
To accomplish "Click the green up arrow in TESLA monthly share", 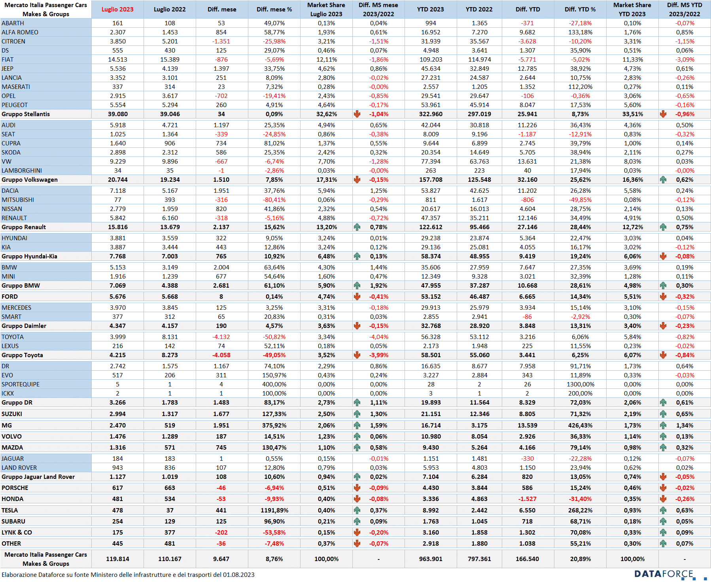I will pos(357,510).
